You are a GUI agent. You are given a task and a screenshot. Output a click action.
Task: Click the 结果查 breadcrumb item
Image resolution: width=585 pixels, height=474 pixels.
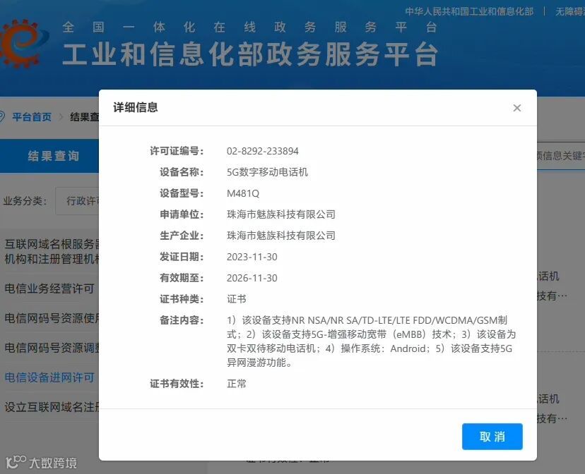[85, 117]
